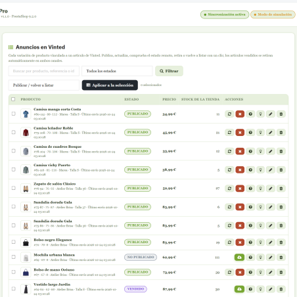297x297 pixels.
Task: Click pencil icon for Vestido largo Jardín
Action: click(x=271, y=289)
